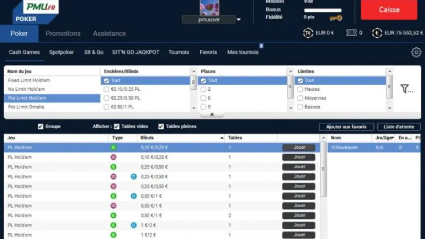Click the PMU.fr Poker logo

[x=36, y=12]
